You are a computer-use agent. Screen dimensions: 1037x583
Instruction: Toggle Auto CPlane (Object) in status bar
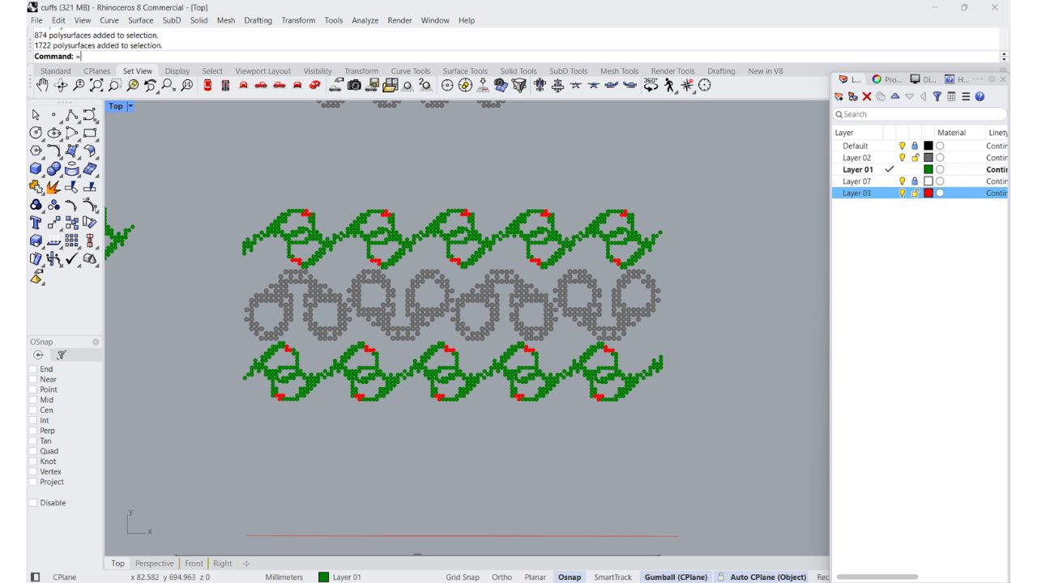[x=768, y=577]
